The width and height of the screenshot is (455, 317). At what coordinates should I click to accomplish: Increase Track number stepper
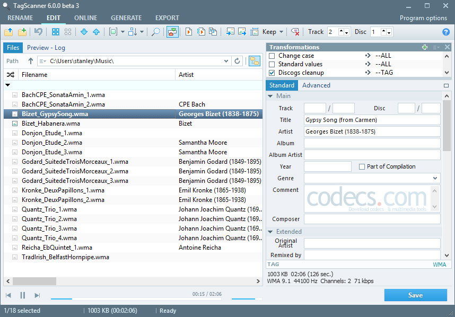342,30
